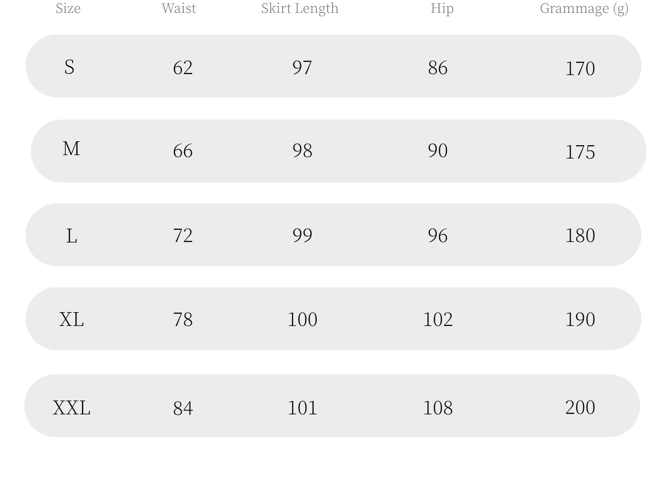Click the Skirt Length column header
This screenshot has height=484, width=667.
pyautogui.click(x=300, y=8)
